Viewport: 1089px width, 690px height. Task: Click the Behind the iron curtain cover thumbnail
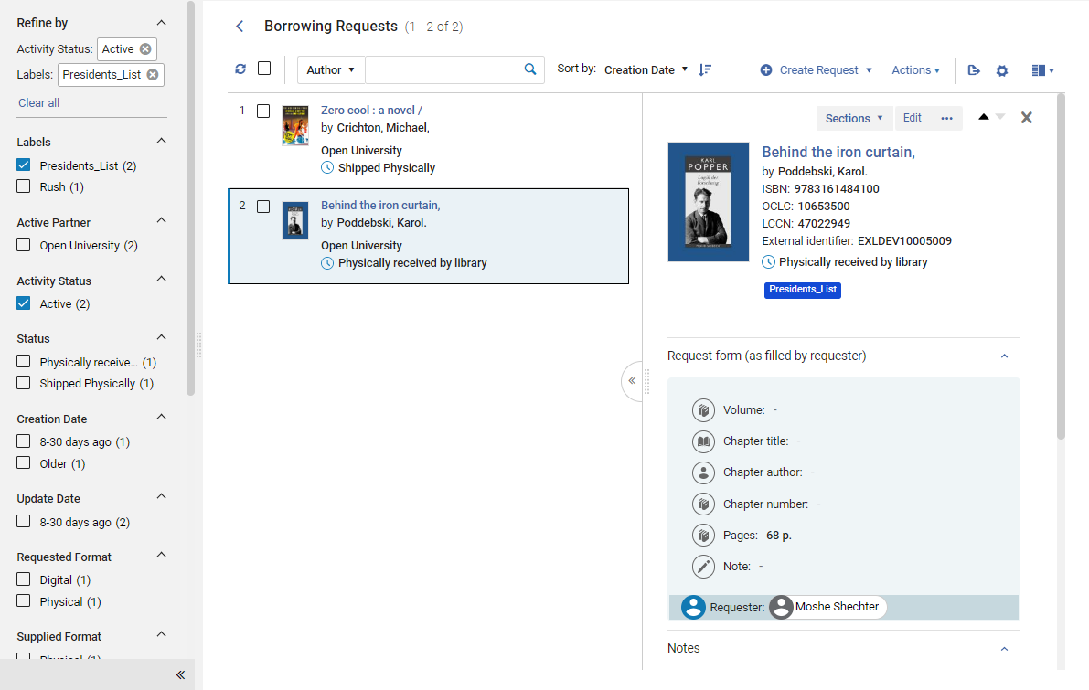pyautogui.click(x=295, y=221)
